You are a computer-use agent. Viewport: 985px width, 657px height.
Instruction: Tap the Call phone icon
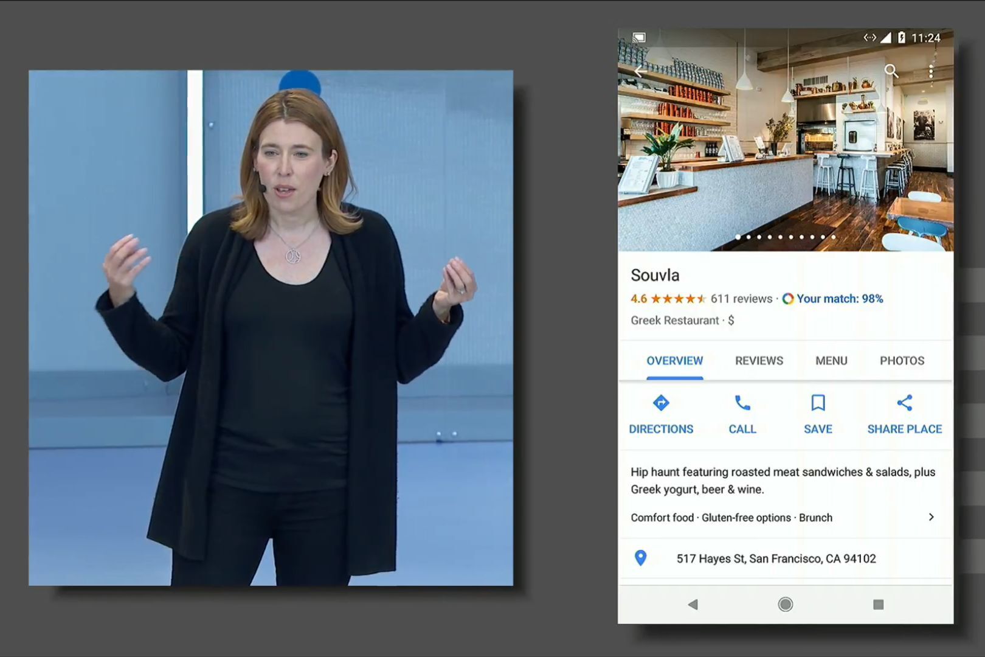[x=742, y=403]
